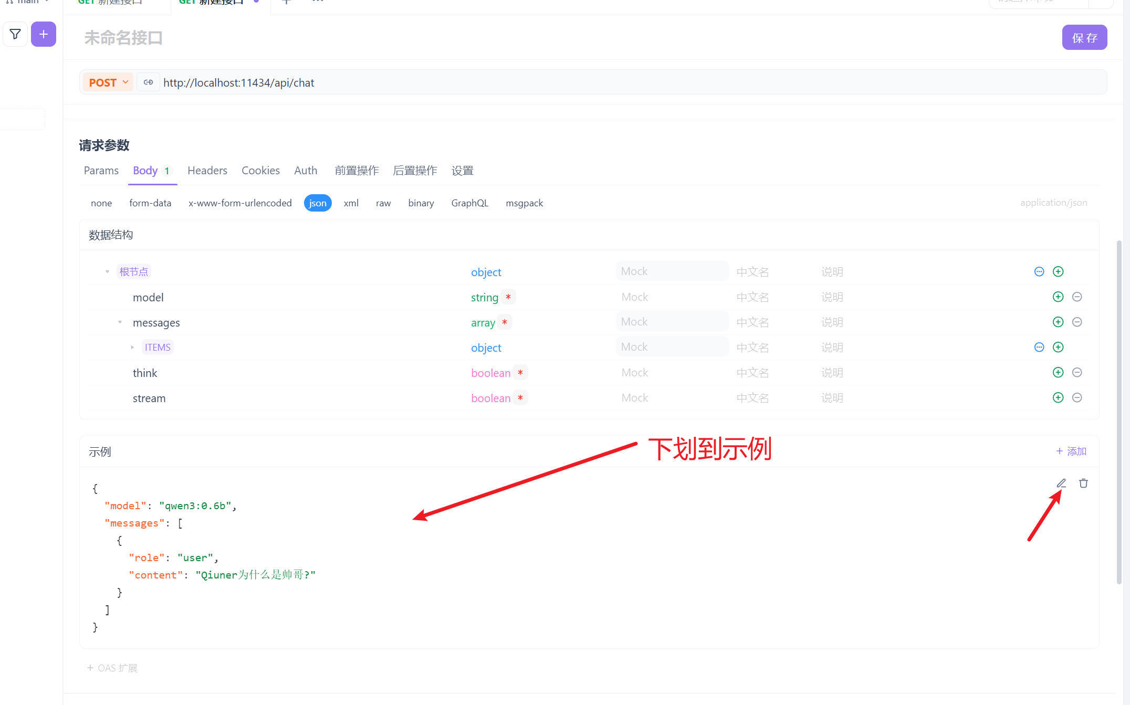Click the edit pencil icon in example

(1061, 483)
